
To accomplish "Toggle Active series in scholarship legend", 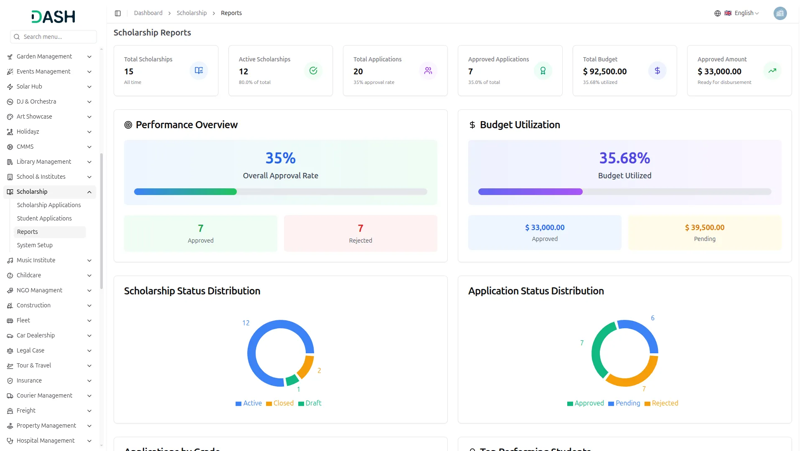I will click(249, 403).
